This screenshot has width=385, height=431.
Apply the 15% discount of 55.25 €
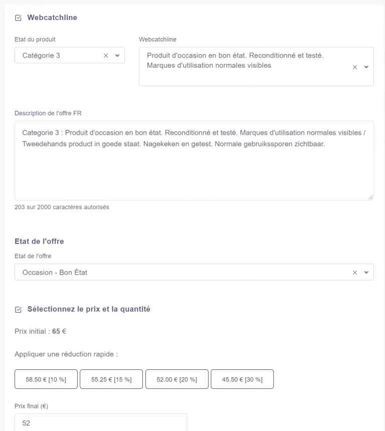coord(111,379)
